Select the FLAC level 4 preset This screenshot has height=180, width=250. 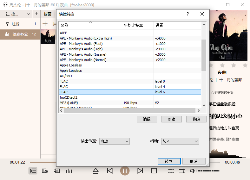click(x=130, y=87)
